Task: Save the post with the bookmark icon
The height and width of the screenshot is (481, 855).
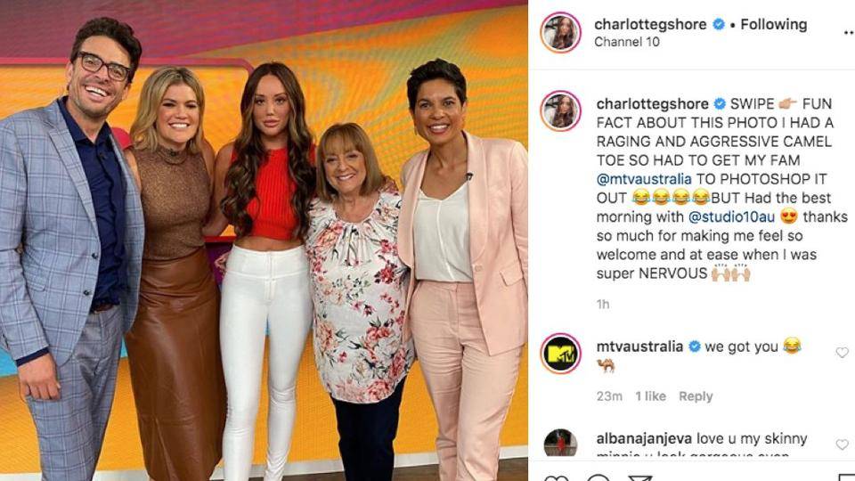Action: pyautogui.click(x=846, y=477)
